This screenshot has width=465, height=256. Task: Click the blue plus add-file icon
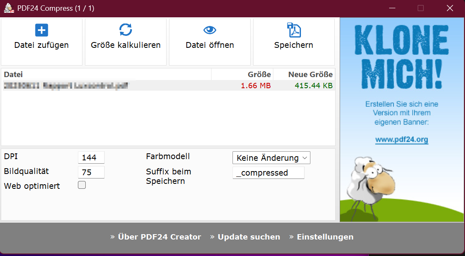pos(42,30)
